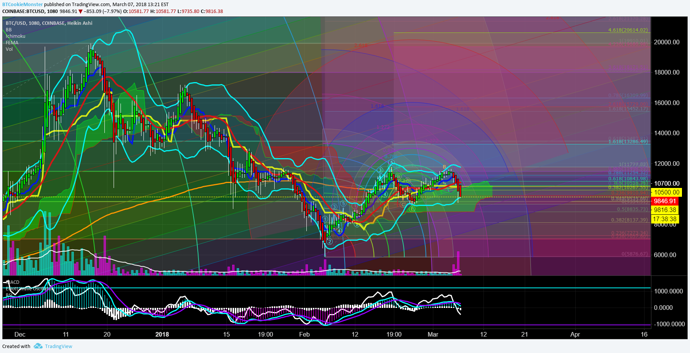Click the 0.5(8835.73) Fibonacci label
690x353 pixels.
pyautogui.click(x=632, y=209)
